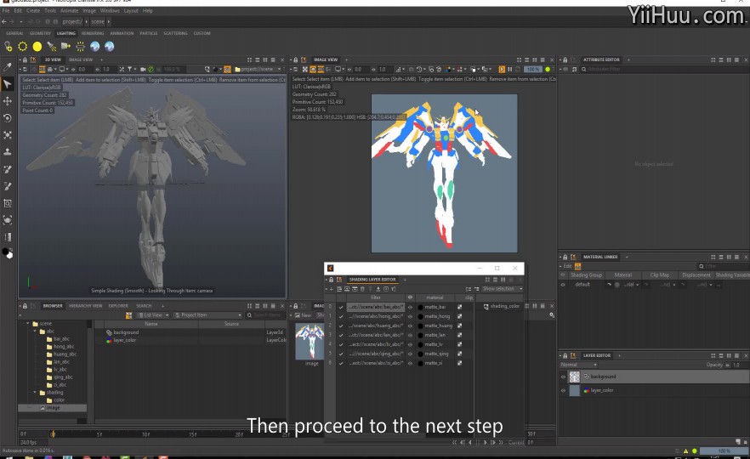Image resolution: width=750 pixels, height=459 pixels.
Task: Click the layer_color blue-gray swatch in Layer Editor
Action: (x=575, y=390)
